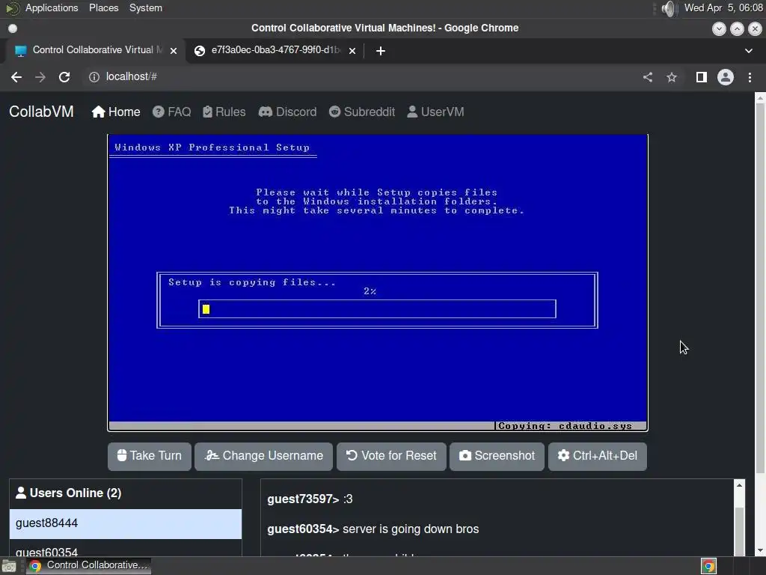Close the Control Collaborative Virtual Machines tab
Image resolution: width=766 pixels, height=575 pixels.
[x=174, y=50]
